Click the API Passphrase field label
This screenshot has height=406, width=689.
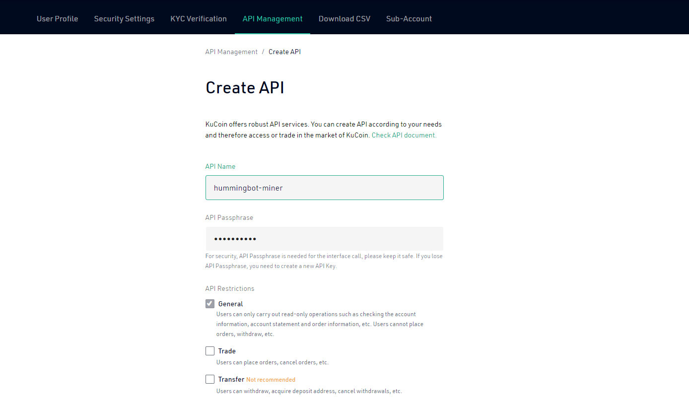click(x=229, y=217)
